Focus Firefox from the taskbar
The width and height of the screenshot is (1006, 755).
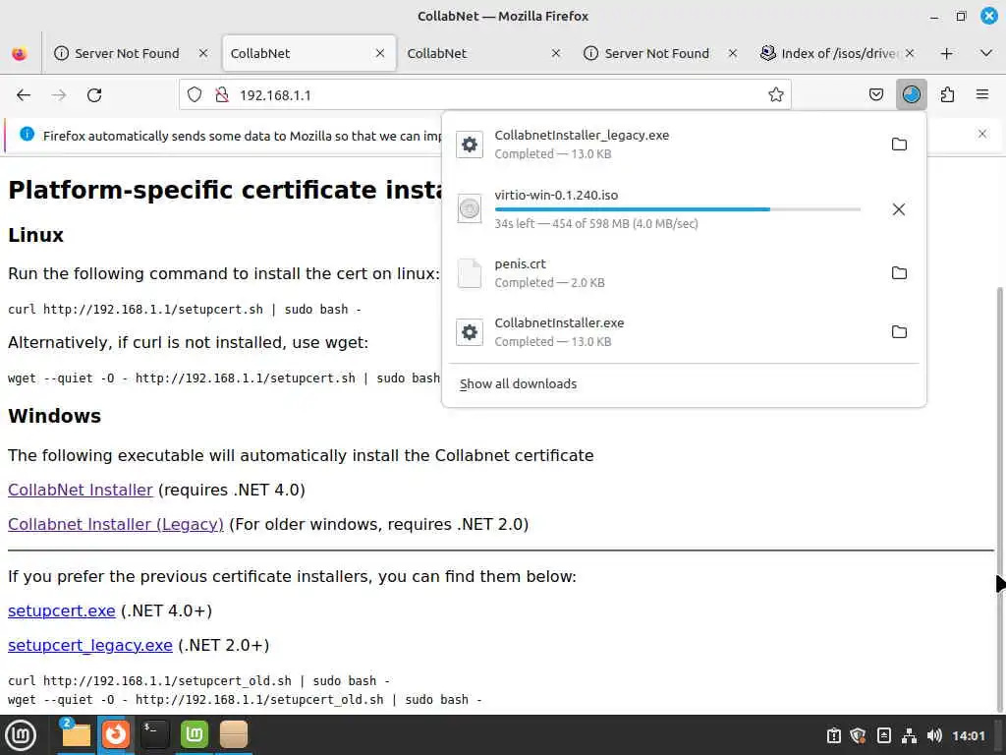tap(116, 735)
